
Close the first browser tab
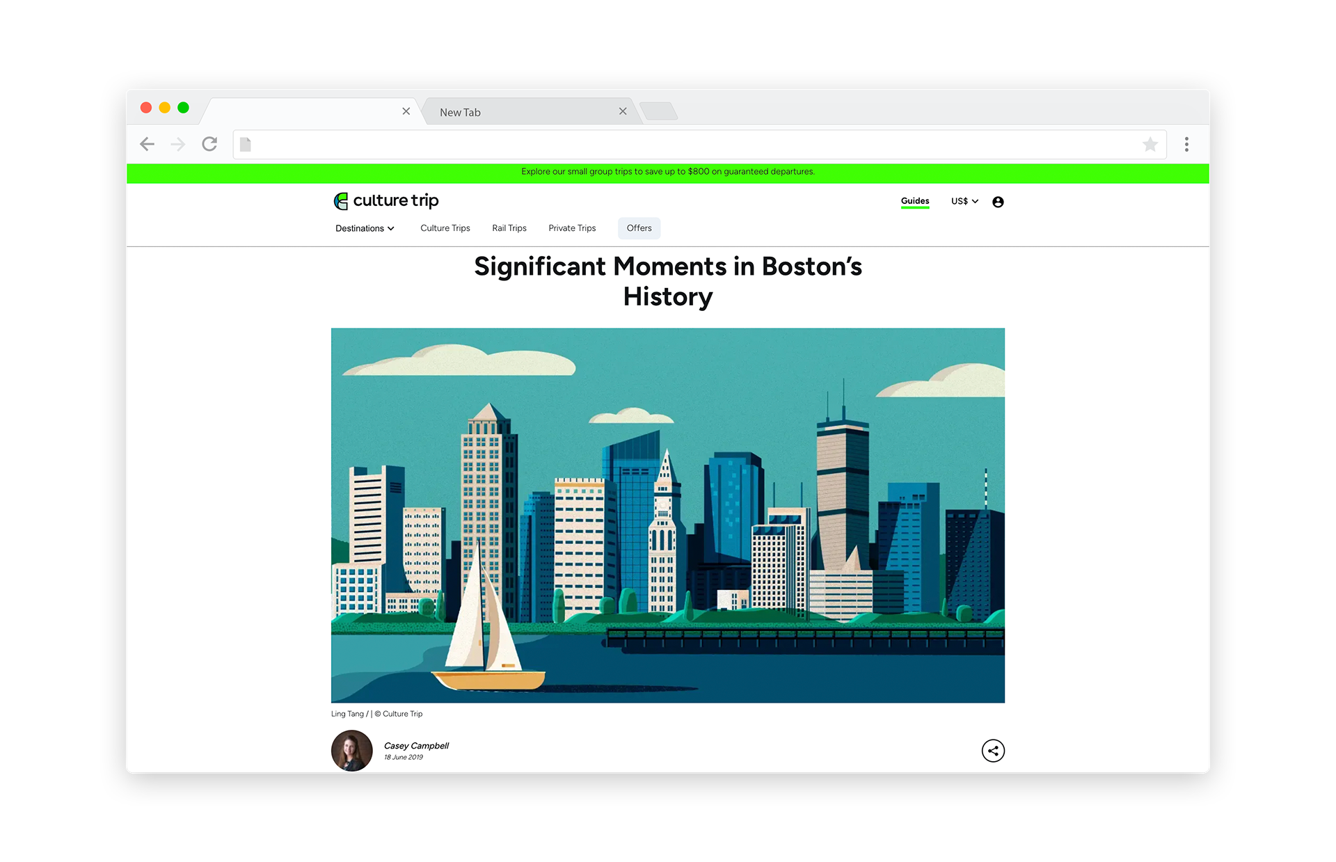(x=406, y=111)
